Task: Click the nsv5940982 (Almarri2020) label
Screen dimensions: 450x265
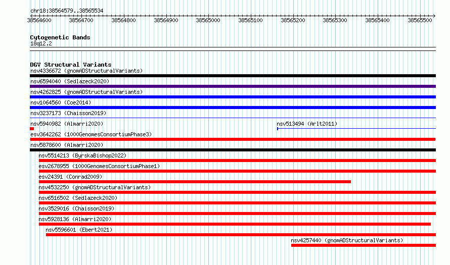Action: (67, 124)
